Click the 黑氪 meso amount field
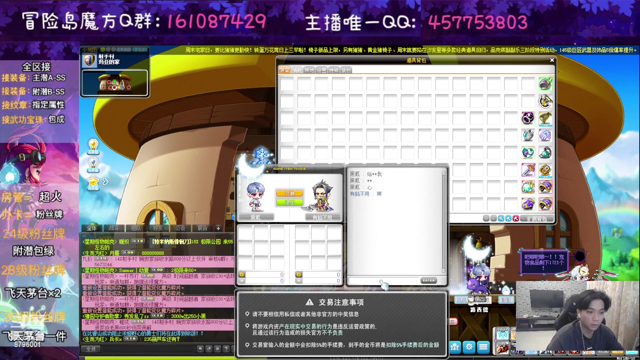Viewport: 640px width, 360px height. pos(264,275)
